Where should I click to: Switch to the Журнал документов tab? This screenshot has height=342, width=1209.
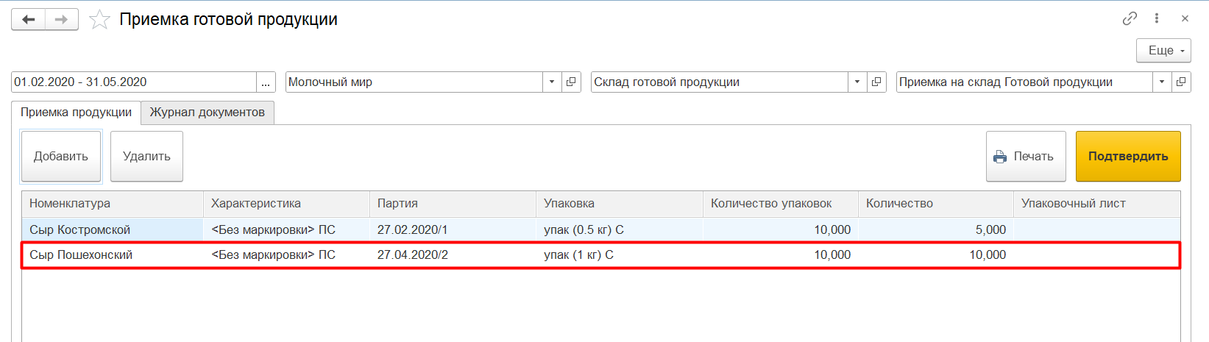pos(207,113)
